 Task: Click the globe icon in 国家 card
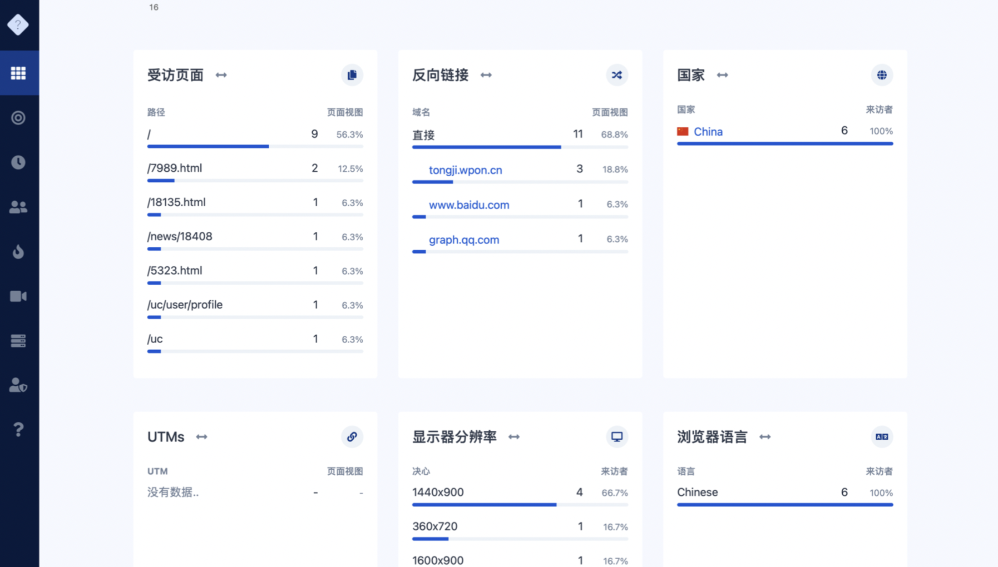(x=882, y=75)
